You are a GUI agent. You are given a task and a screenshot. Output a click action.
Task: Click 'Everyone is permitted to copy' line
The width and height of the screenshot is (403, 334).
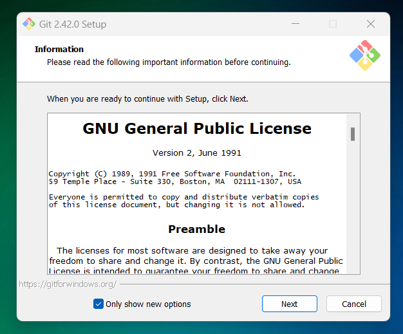183,197
